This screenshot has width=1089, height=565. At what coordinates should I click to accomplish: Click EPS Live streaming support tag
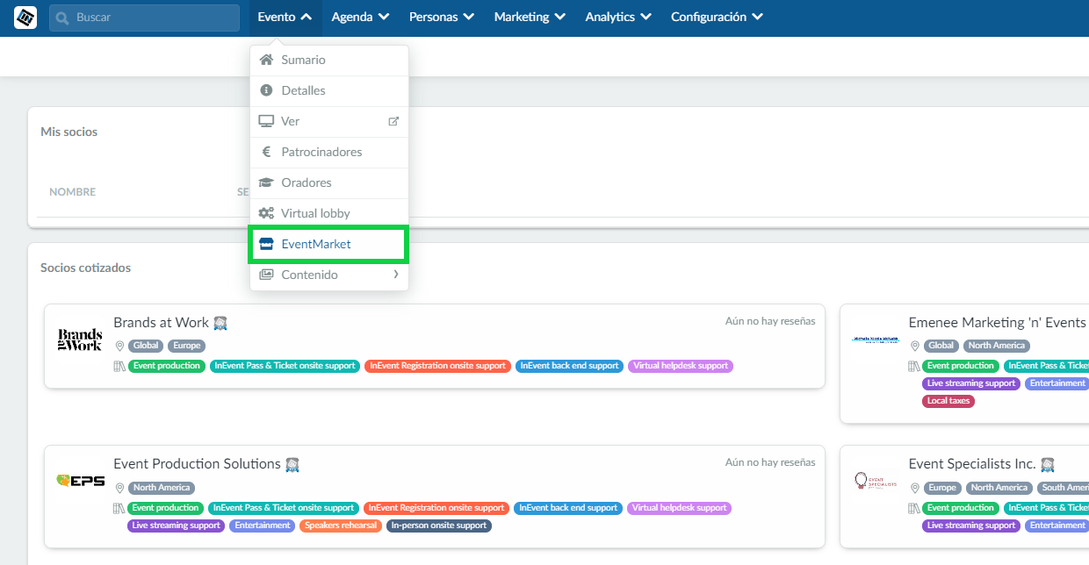176,526
